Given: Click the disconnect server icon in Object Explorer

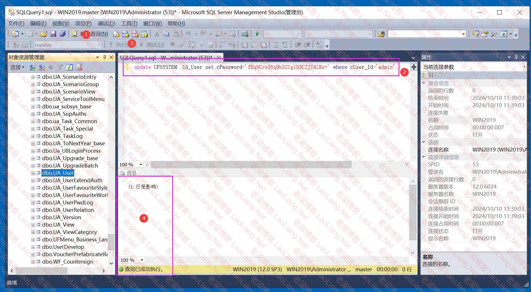Looking at the screenshot, I should coord(42,67).
